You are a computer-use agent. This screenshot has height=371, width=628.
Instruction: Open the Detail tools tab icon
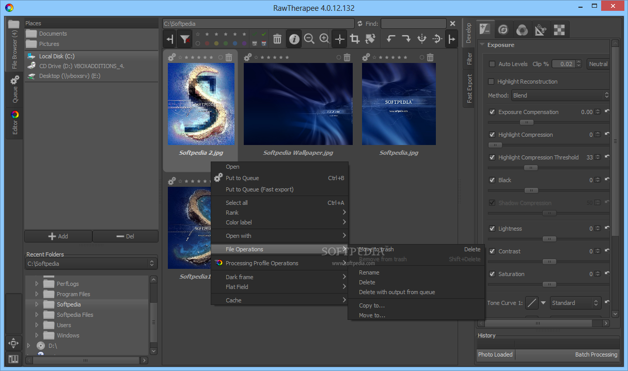click(x=503, y=30)
